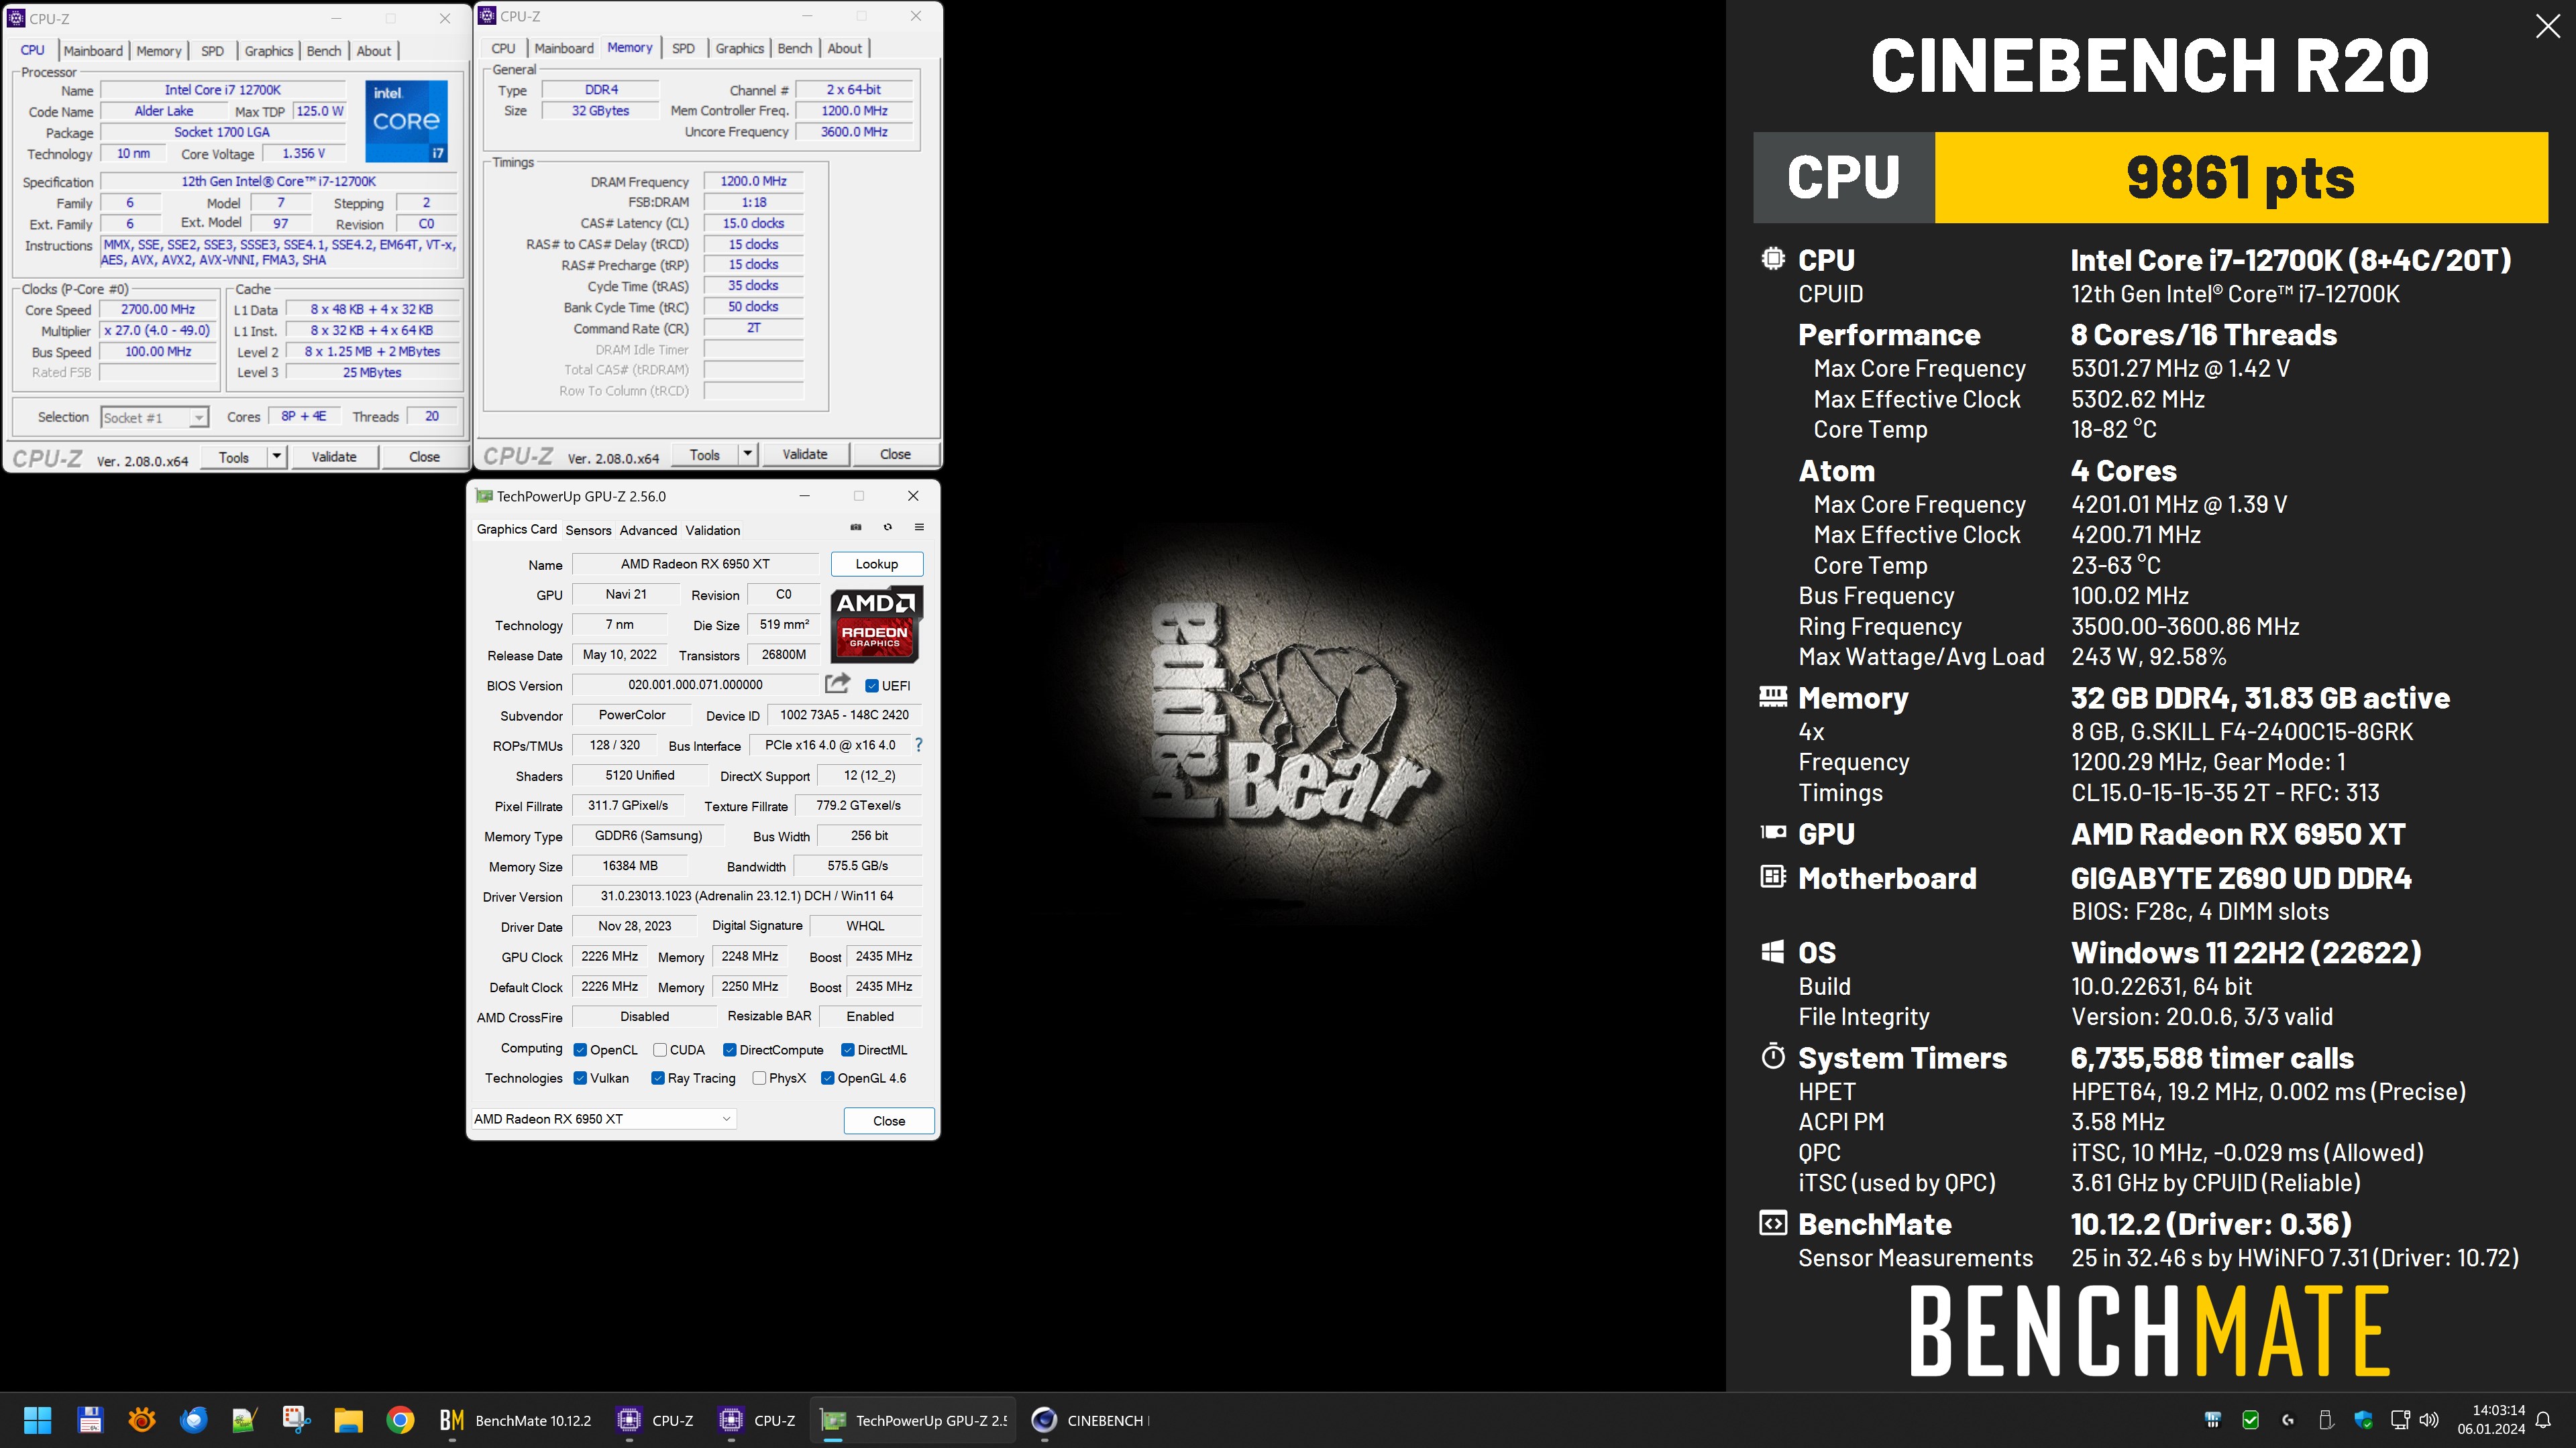The height and width of the screenshot is (1448, 2576).
Task: Click the DRAM Frequency value 1200.0 MHz
Action: click(x=753, y=181)
